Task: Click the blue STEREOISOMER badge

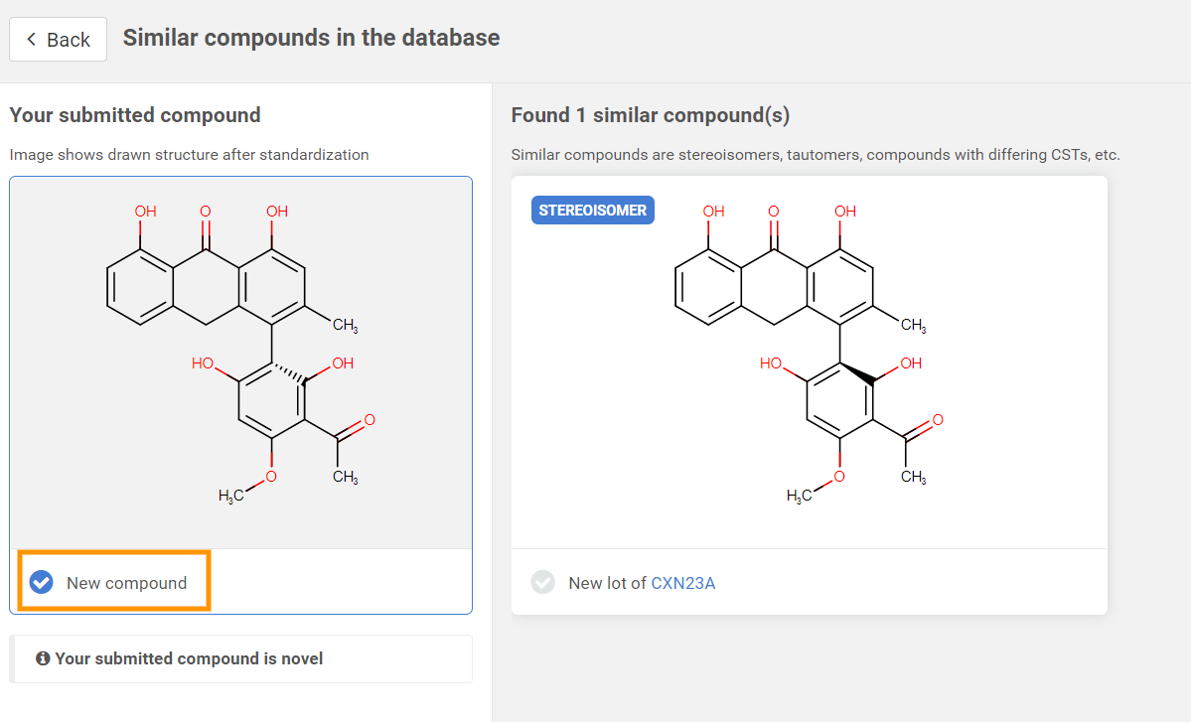Action: 592,211
